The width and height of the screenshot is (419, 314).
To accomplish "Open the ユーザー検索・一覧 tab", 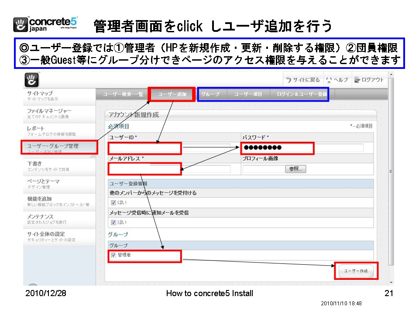I will click(x=123, y=94).
